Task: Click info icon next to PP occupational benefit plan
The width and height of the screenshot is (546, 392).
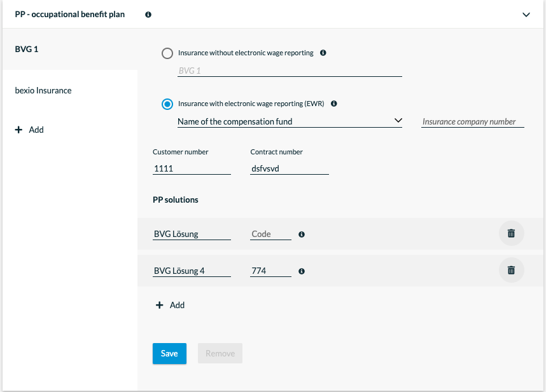Action: (x=148, y=15)
